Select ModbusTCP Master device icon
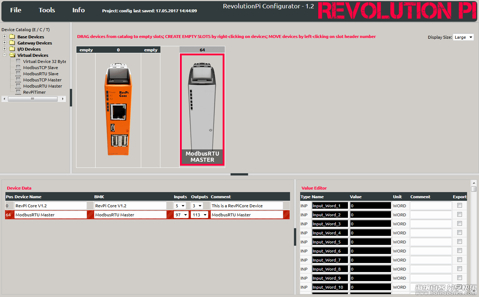The width and height of the screenshot is (479, 297). pyautogui.click(x=18, y=80)
